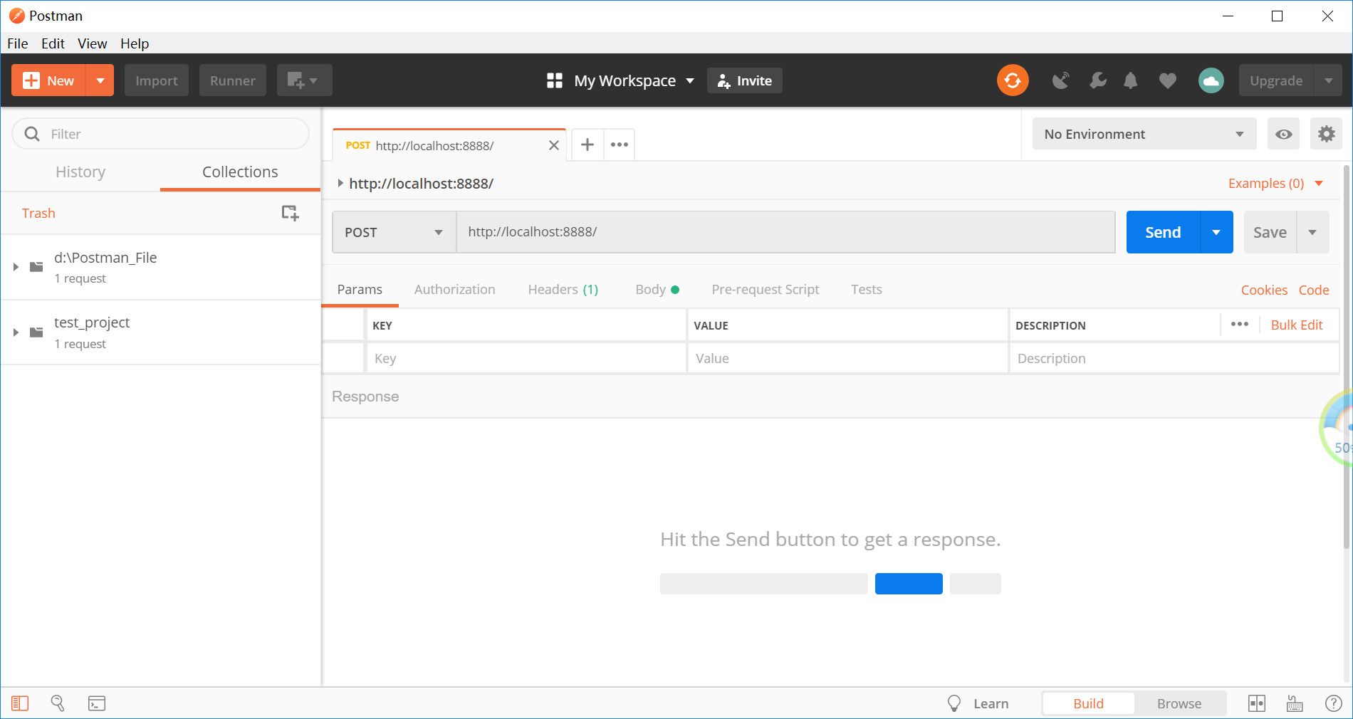This screenshot has height=719, width=1353.
Task: Open the Authorization tab
Action: pyautogui.click(x=454, y=289)
